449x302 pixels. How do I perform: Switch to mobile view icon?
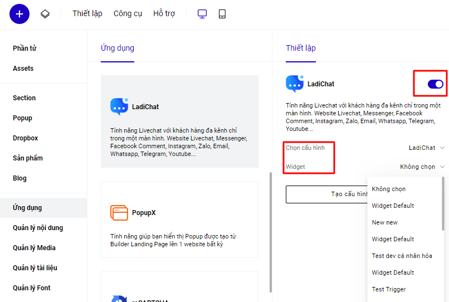[222, 14]
